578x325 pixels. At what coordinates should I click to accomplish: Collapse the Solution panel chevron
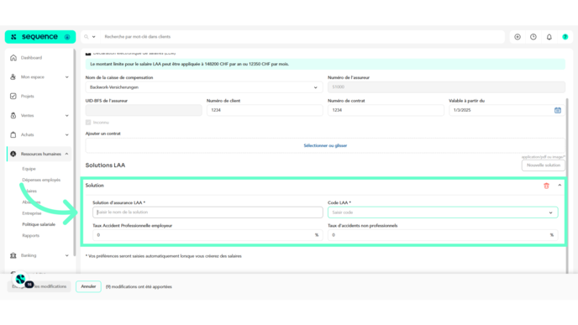(560, 186)
